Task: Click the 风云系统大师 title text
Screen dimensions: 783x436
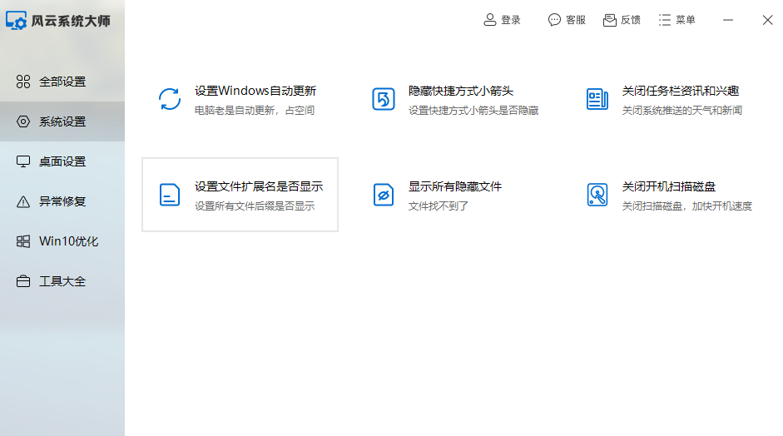Action: pyautogui.click(x=71, y=21)
